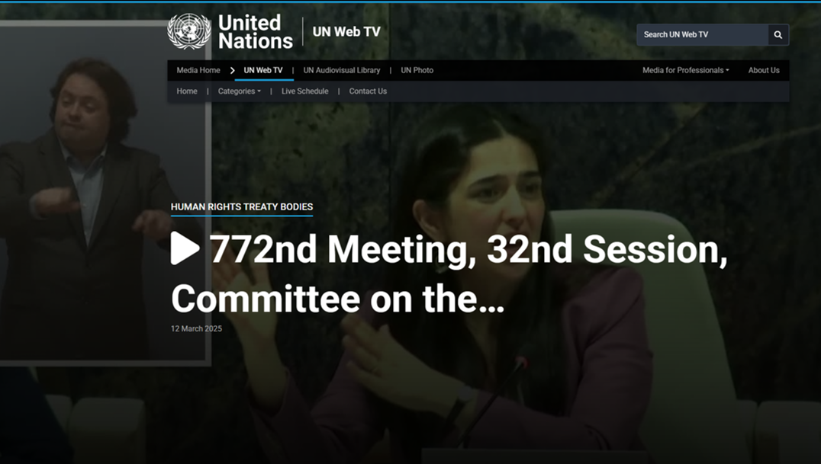Open the Live Schedule page
This screenshot has height=464, width=821.
304,91
